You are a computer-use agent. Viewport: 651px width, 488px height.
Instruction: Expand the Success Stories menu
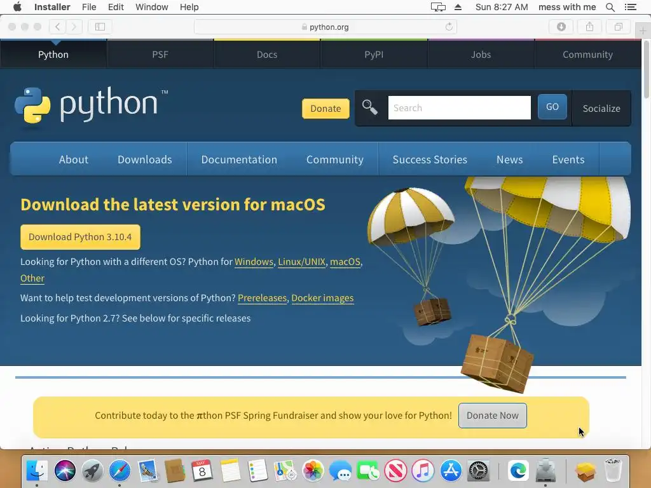coord(430,159)
